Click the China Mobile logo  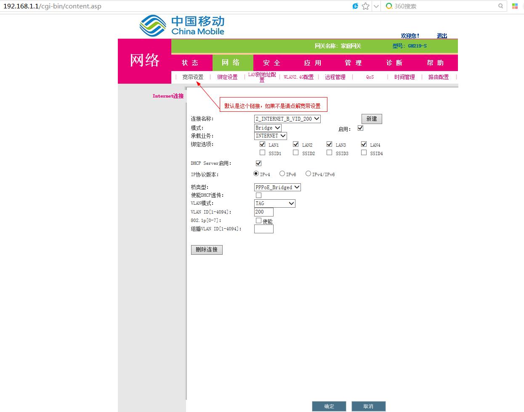[181, 25]
